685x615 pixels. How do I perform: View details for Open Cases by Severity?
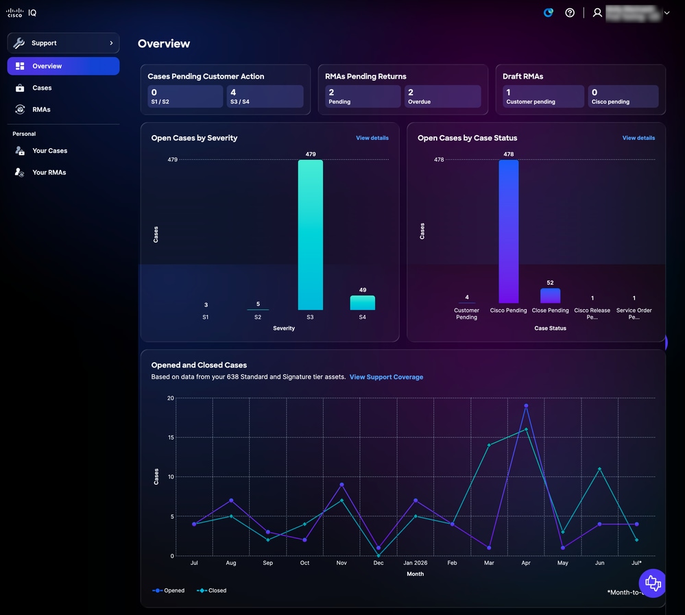372,138
